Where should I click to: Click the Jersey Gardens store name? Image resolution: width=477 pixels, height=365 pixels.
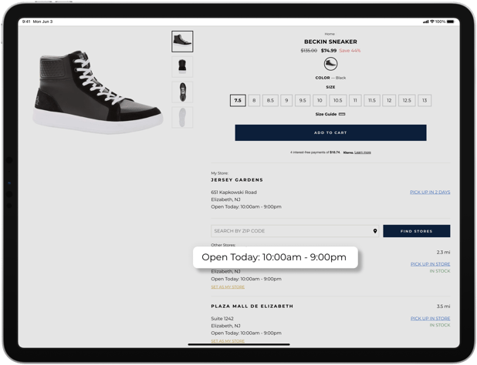(237, 179)
